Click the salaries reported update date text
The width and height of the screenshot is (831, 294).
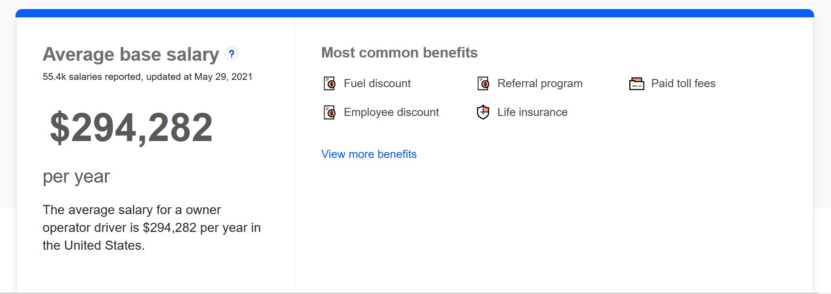click(x=147, y=77)
